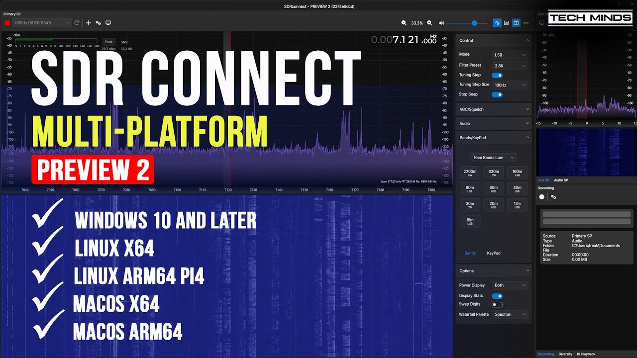
Task: Click the 33.3% zoom level text
Action: point(417,23)
